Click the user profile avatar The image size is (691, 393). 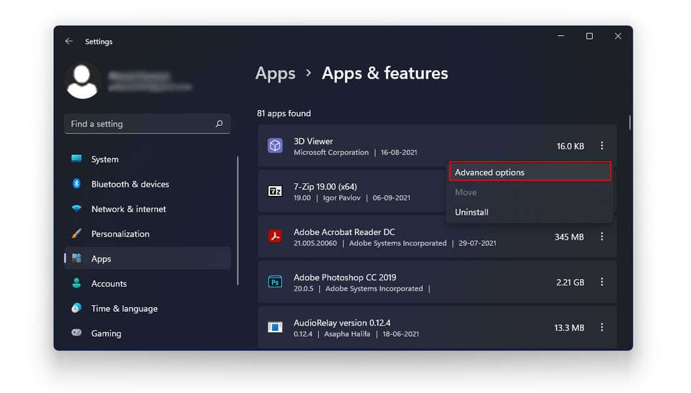coord(83,81)
